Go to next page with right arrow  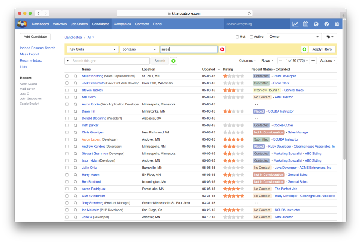pos(313,61)
